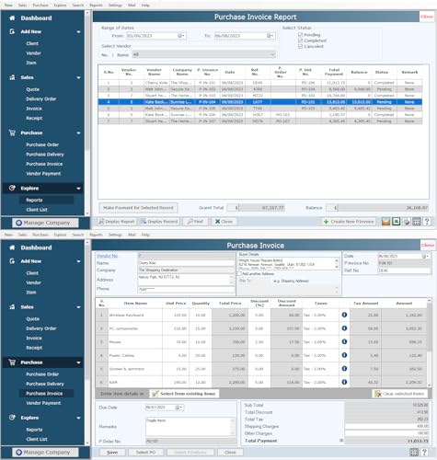The width and height of the screenshot is (437, 460).
Task: Open the invoice Date picker in Purchase Invoice
Action: point(426,256)
